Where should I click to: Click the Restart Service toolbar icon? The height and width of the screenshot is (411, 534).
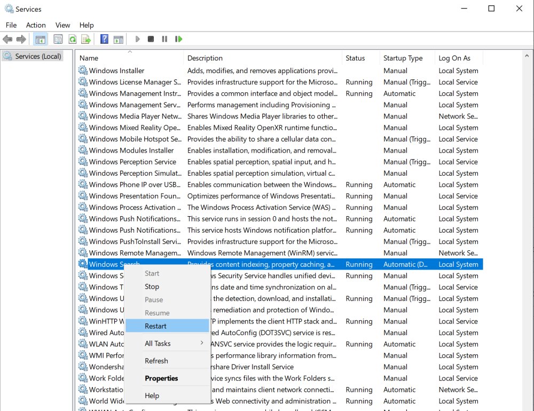pos(178,39)
